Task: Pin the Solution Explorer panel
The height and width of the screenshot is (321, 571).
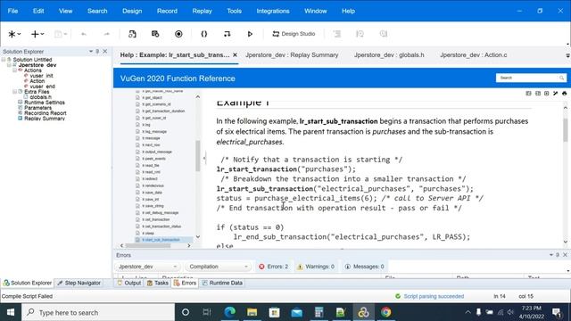Action: click(x=97, y=52)
